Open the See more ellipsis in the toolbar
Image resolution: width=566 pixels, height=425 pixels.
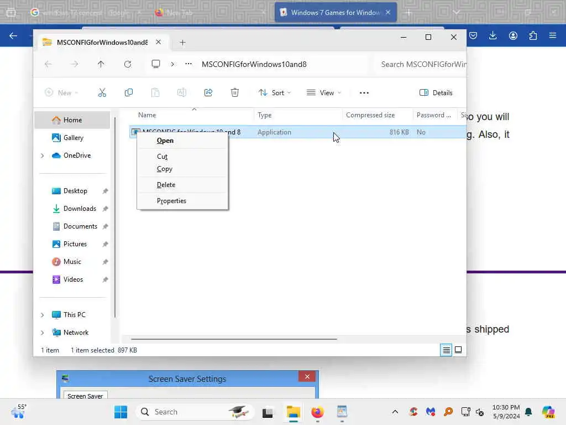[x=364, y=93]
